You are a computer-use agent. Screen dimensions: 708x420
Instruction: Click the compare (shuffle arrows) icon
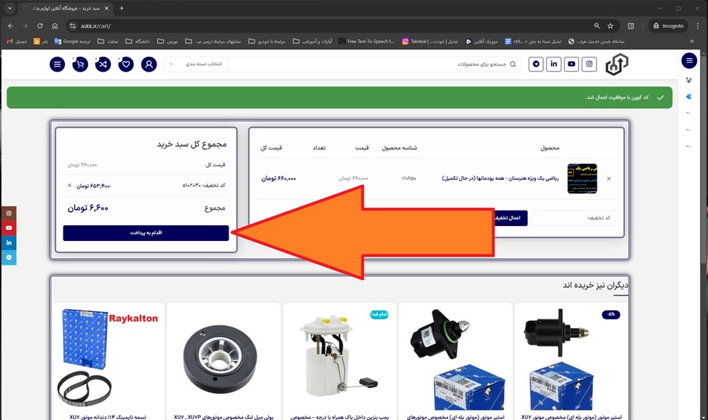103,64
